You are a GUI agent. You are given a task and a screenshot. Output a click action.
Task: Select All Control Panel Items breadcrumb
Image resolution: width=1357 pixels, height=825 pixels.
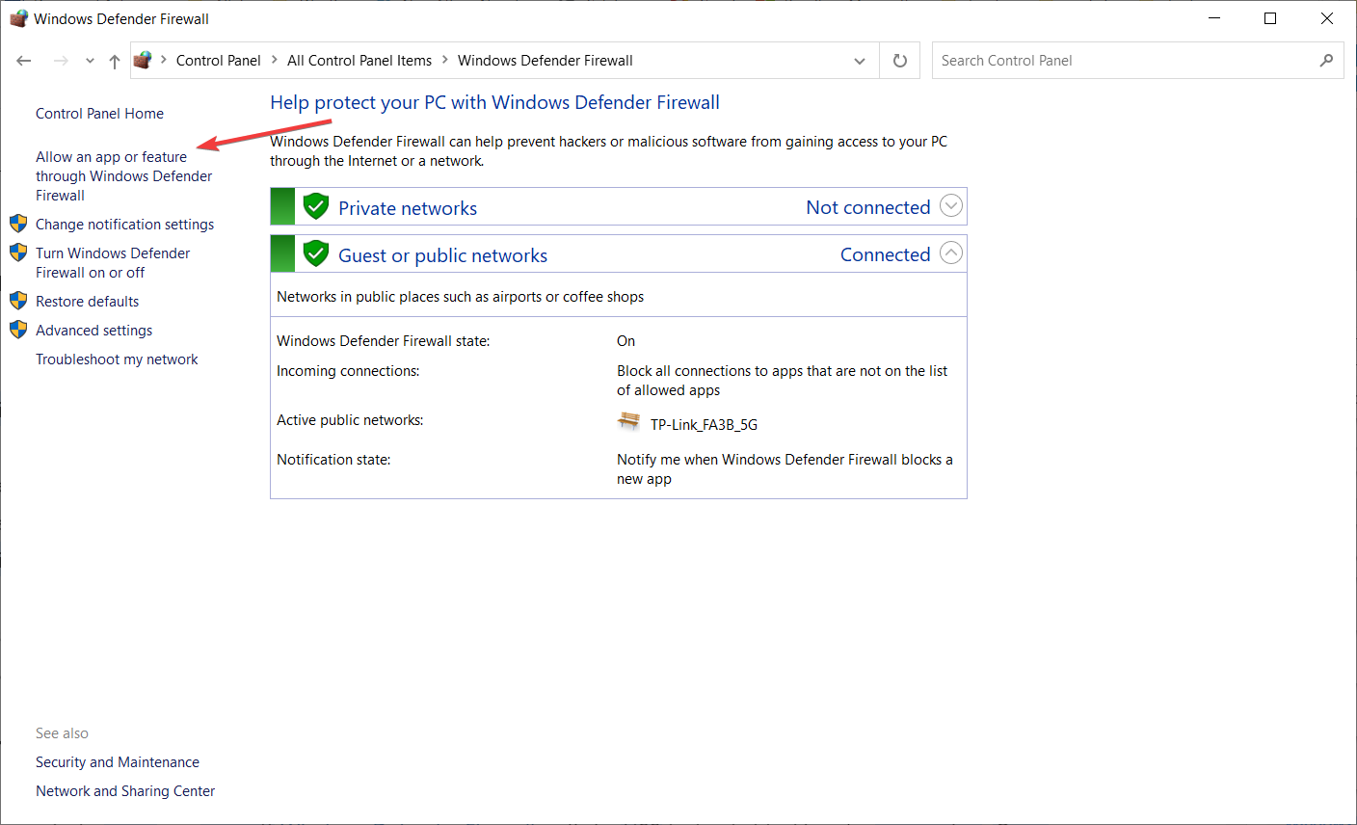359,61
